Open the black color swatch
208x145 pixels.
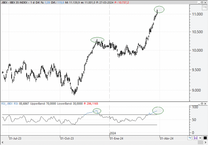[x=205, y=138]
